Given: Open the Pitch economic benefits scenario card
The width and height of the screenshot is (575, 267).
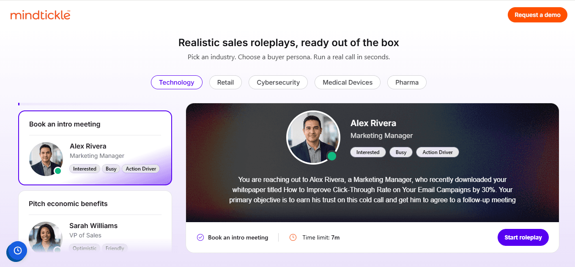Looking at the screenshot, I should [95, 222].
